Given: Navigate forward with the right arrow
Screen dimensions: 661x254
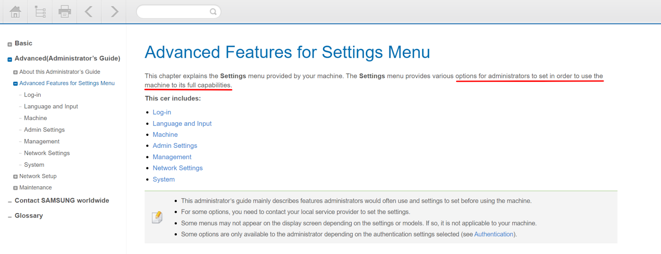Looking at the screenshot, I should click(x=114, y=12).
